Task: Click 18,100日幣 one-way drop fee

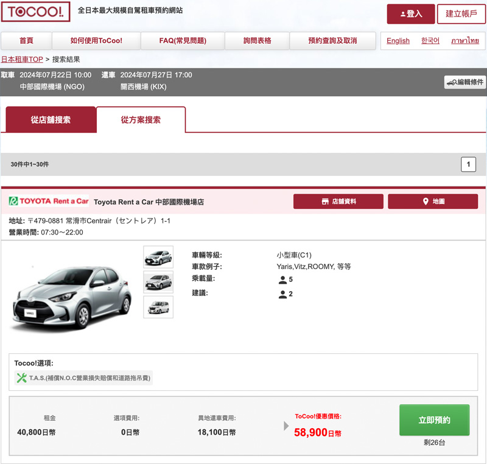Action: [x=217, y=432]
